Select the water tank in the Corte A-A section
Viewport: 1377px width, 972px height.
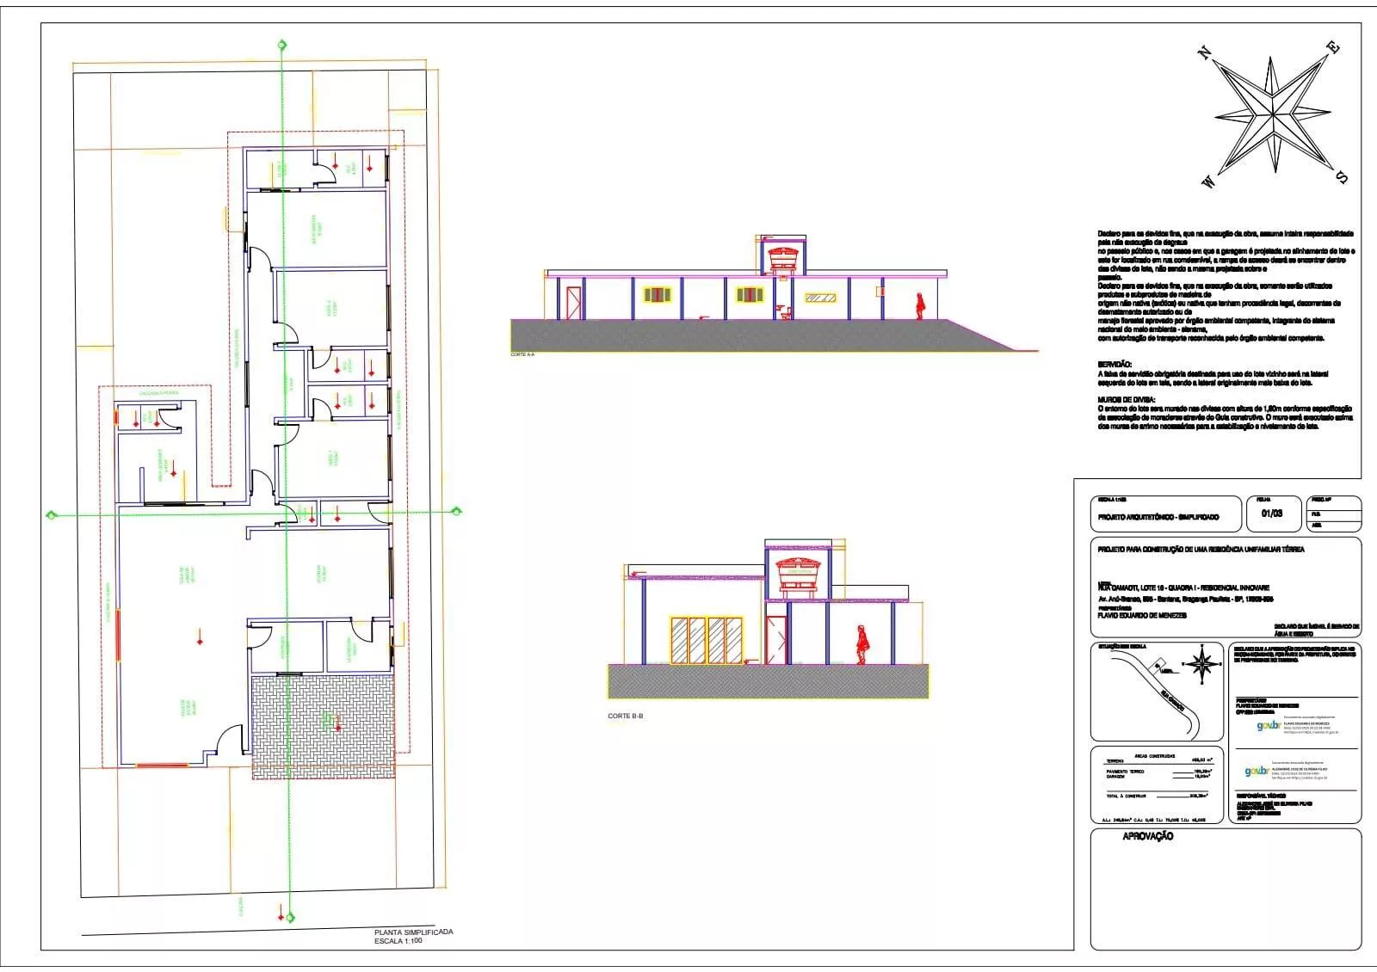[x=783, y=259]
